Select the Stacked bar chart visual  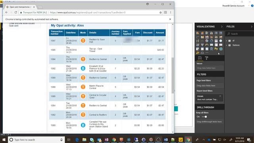[198, 33]
